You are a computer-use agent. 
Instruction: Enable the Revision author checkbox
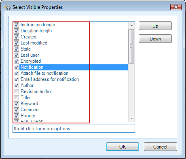(17, 91)
